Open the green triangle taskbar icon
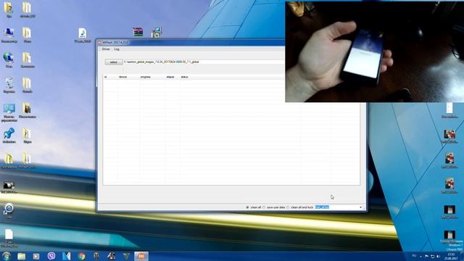464x261 pixels. (x=126, y=256)
